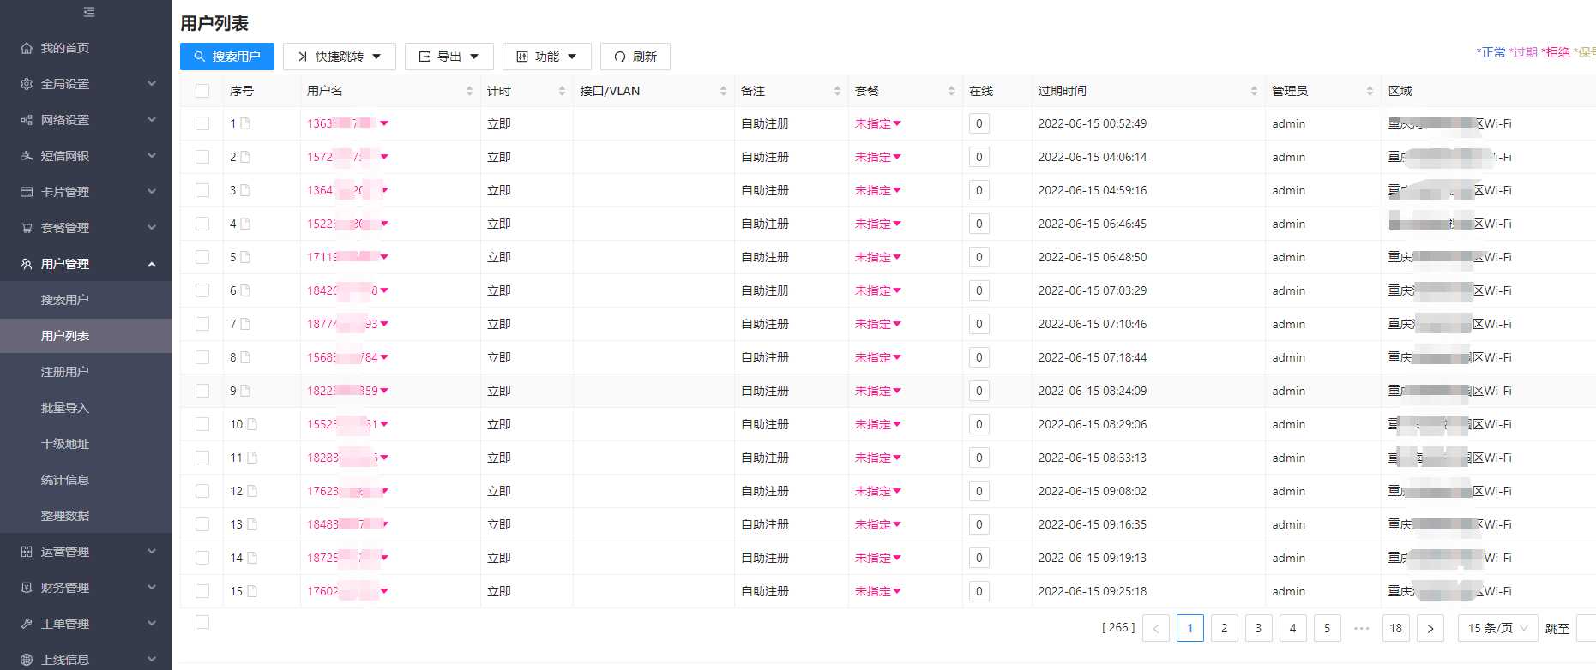Image resolution: width=1596 pixels, height=670 pixels.
Task: Check the checkbox for row 5
Action: (202, 257)
